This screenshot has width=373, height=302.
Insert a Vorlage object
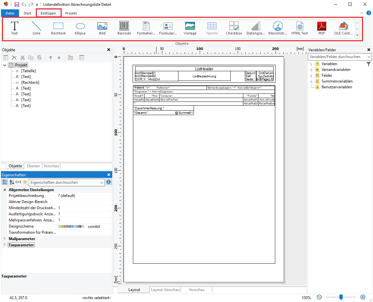190,28
